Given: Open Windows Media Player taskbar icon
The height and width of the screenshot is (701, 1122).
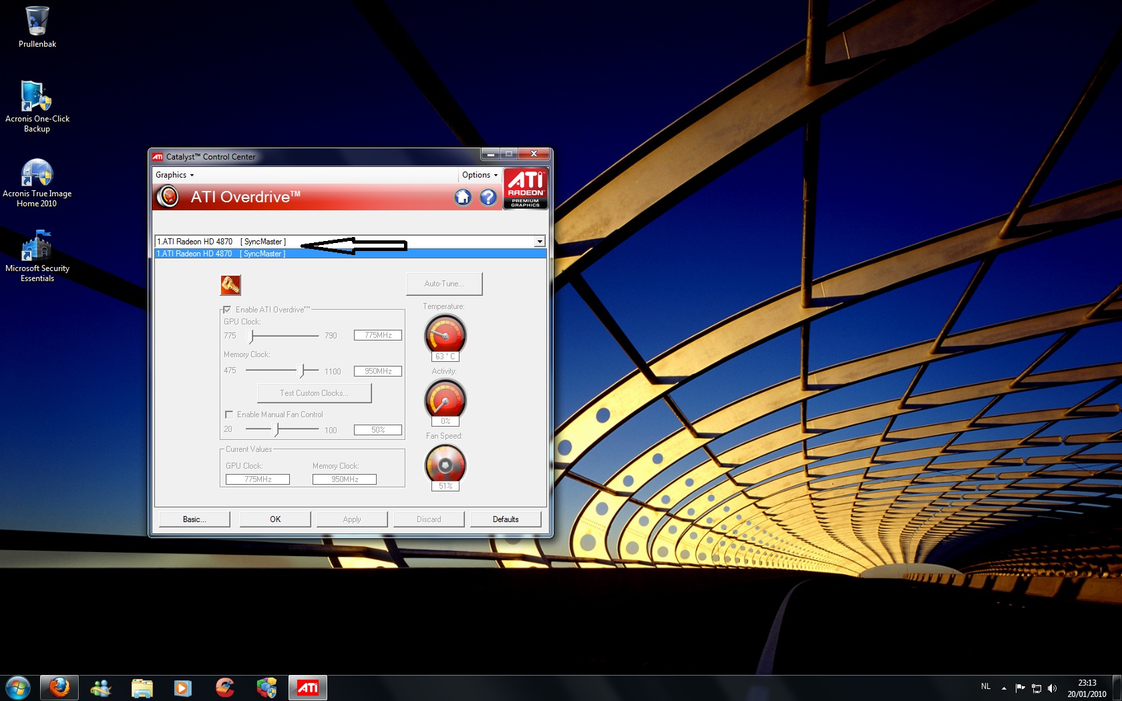Looking at the screenshot, I should pos(183,688).
